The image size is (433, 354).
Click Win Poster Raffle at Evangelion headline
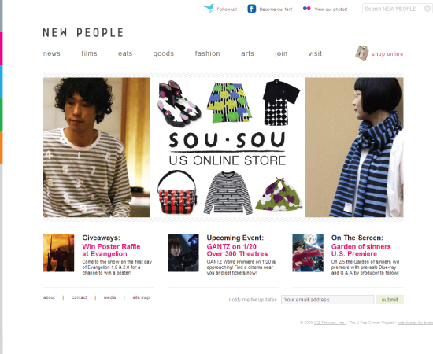pyautogui.click(x=111, y=250)
